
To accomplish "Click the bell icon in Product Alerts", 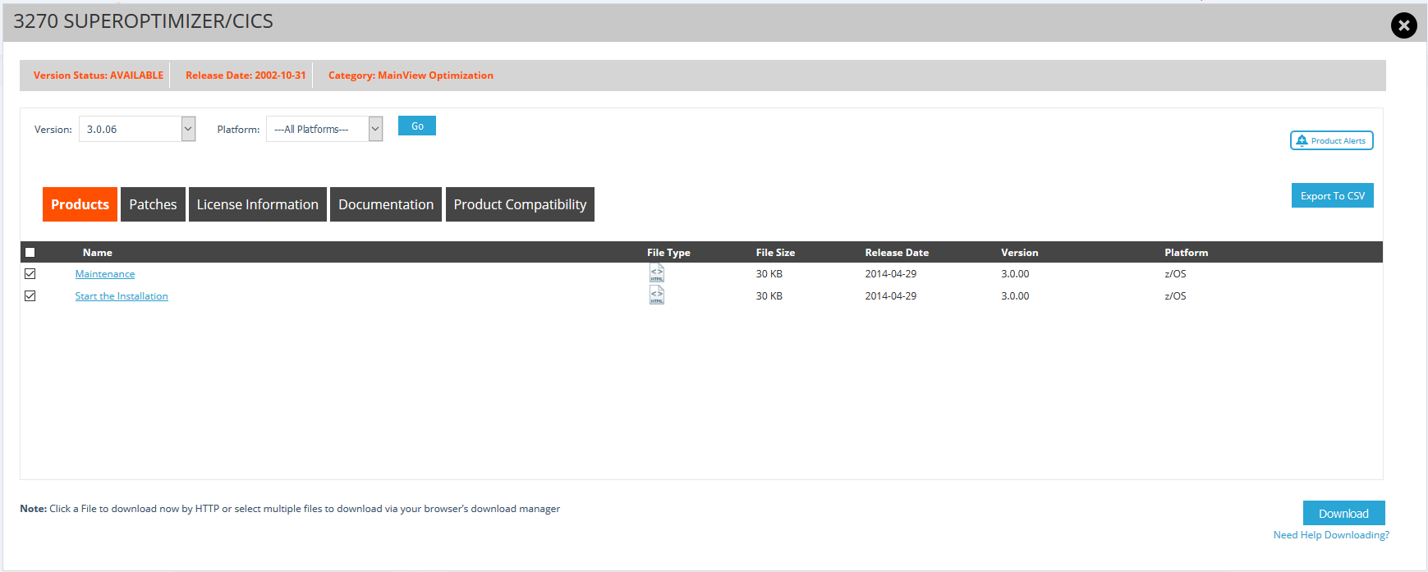I will (x=1302, y=140).
